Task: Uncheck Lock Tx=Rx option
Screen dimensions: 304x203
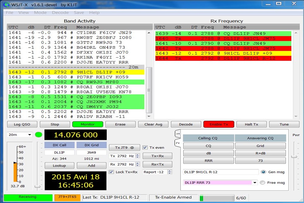Action: 111,172
